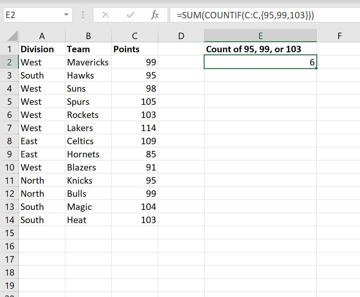Select the Mavericks team cell
The width and height of the screenshot is (360, 297).
tap(88, 62)
